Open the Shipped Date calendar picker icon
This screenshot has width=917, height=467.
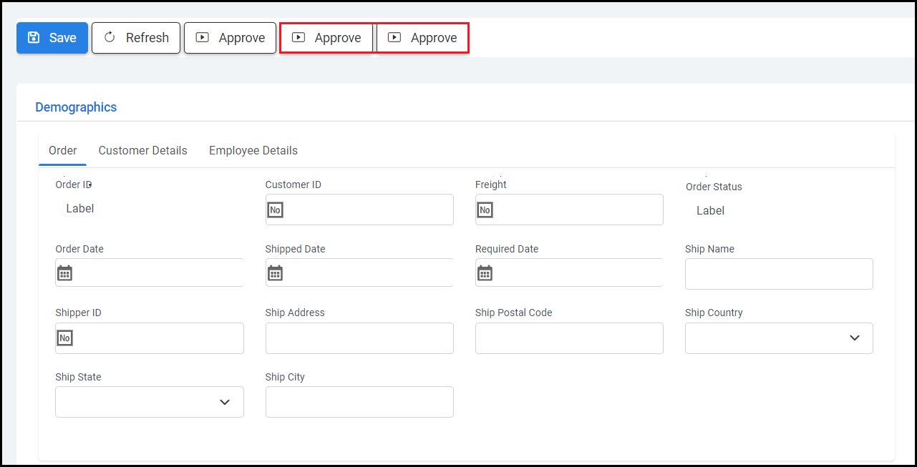pos(275,273)
